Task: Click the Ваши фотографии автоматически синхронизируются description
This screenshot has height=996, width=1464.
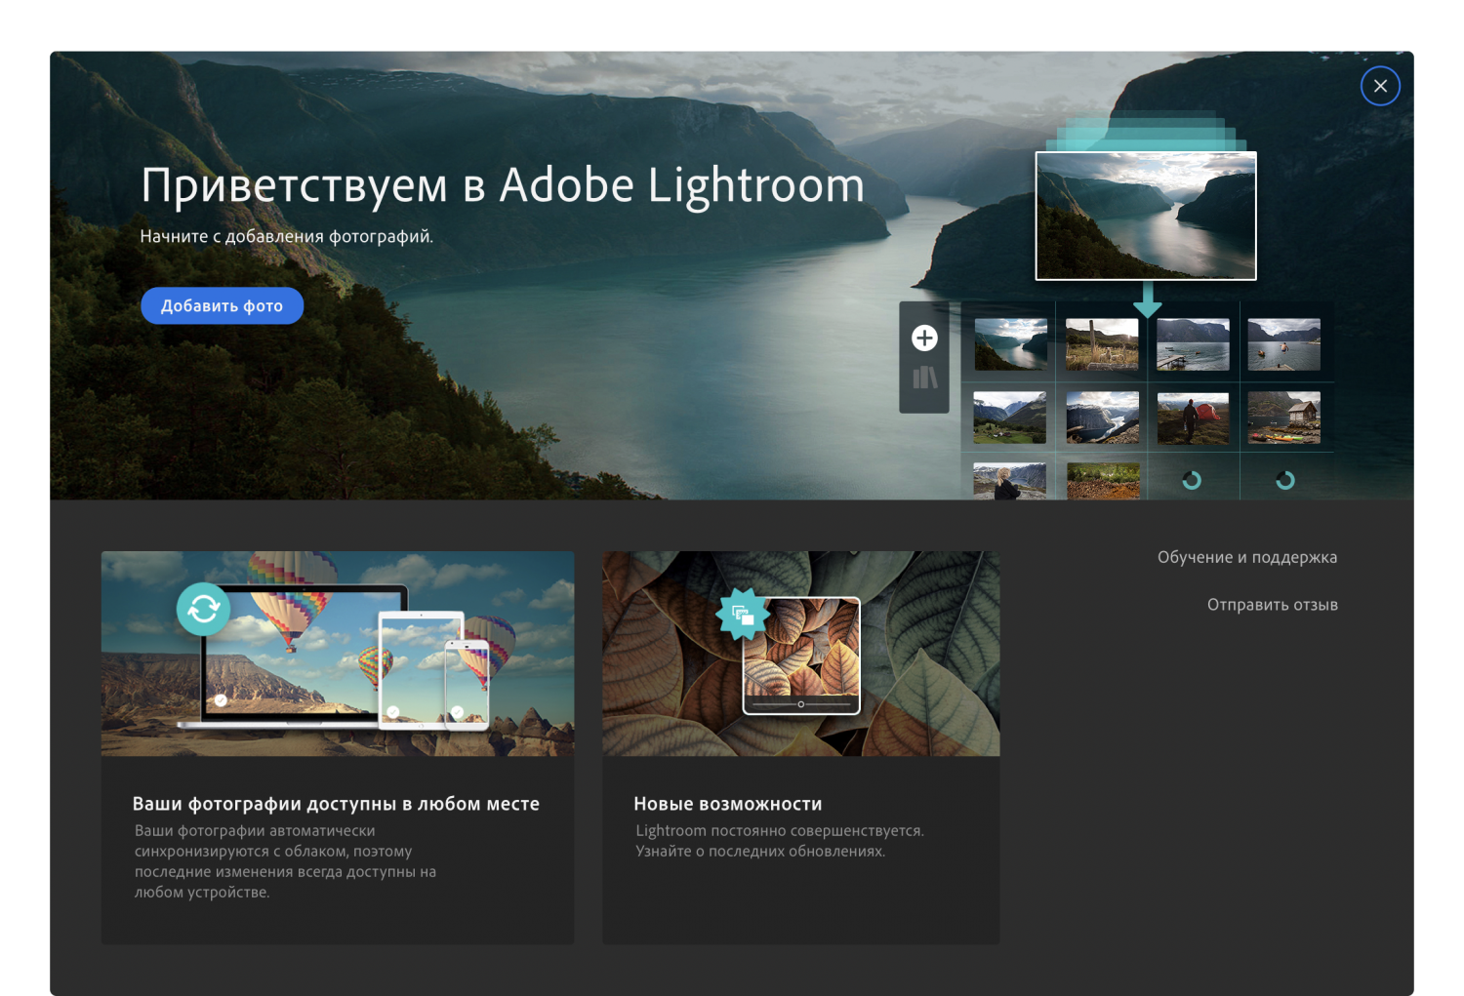Action: click(285, 861)
